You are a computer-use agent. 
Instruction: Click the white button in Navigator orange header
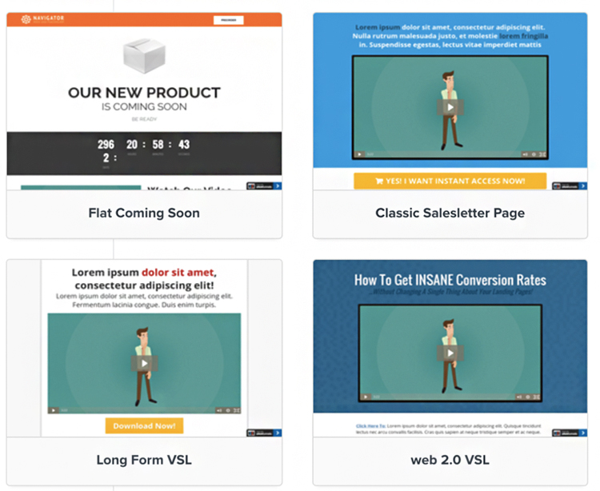pos(228,19)
